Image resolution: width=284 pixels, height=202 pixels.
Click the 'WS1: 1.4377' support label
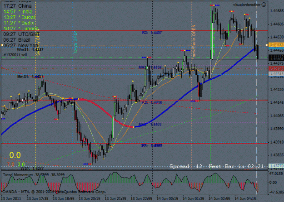pos(32,168)
